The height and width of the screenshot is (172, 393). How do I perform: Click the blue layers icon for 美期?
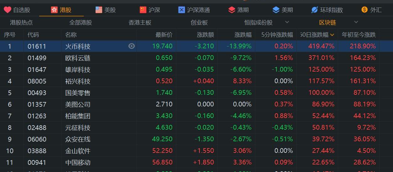click(x=276, y=10)
